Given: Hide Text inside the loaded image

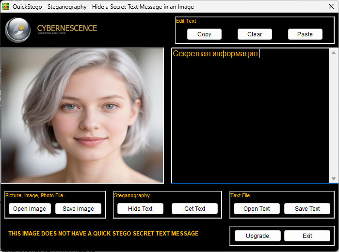Looking at the screenshot, I should [x=140, y=208].
